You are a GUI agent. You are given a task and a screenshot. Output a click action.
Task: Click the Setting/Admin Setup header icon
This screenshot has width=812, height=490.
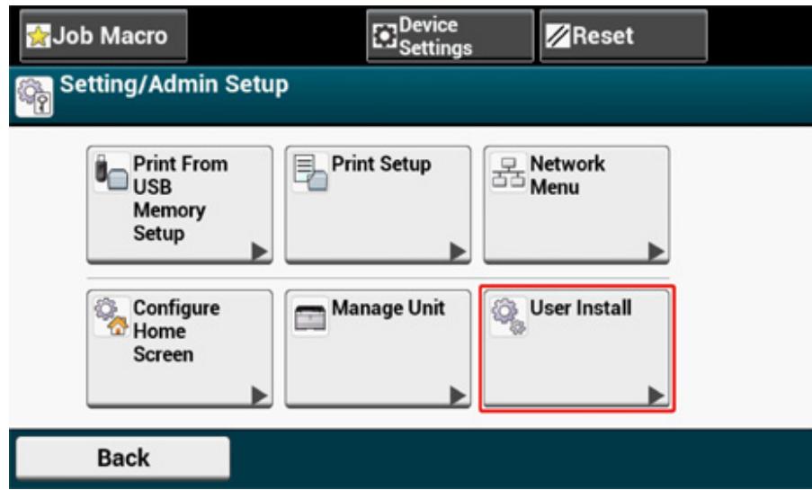tap(29, 94)
